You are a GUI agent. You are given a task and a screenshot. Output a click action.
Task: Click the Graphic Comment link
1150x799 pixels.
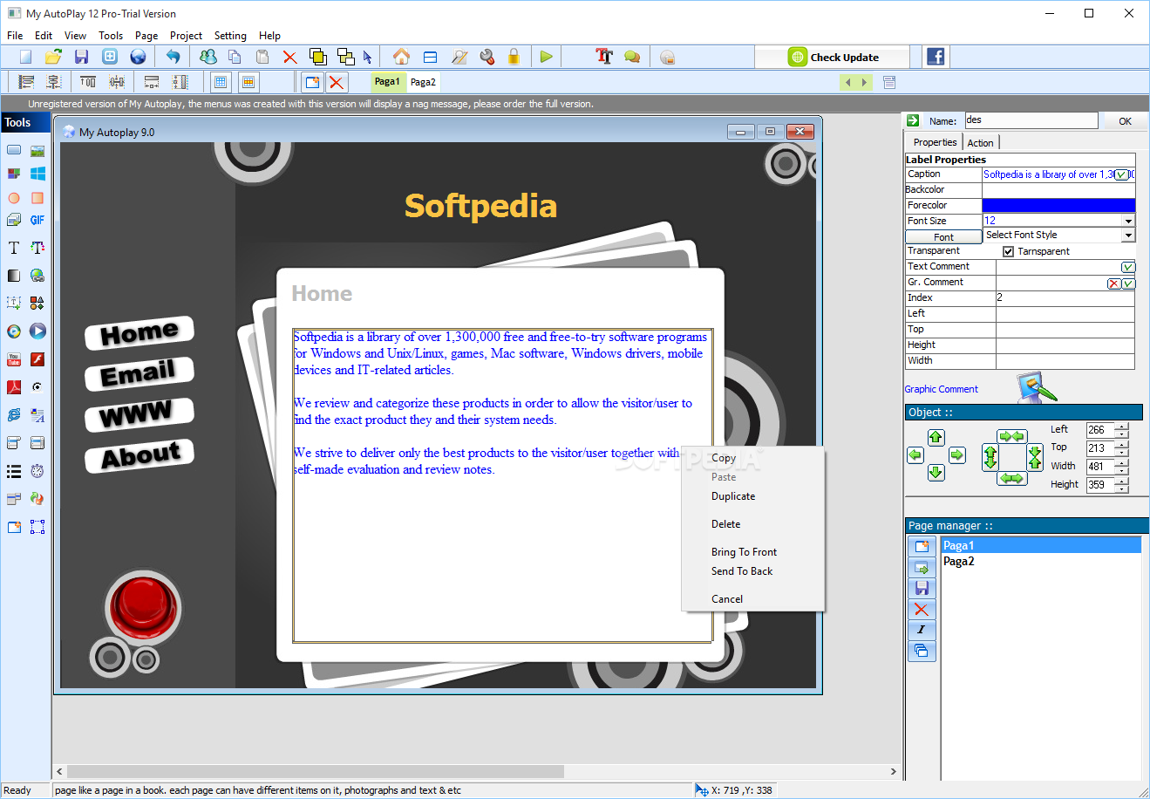(941, 389)
